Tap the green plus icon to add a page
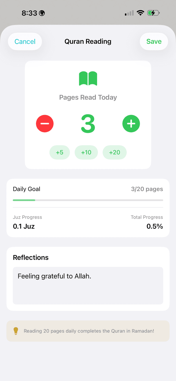Image resolution: width=176 pixels, height=381 pixels. coord(131,124)
